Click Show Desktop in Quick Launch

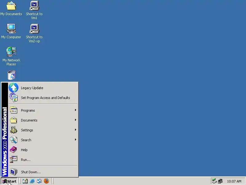[x=25, y=181]
